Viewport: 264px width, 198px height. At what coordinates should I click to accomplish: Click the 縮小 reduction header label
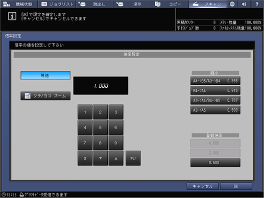coord(215,73)
